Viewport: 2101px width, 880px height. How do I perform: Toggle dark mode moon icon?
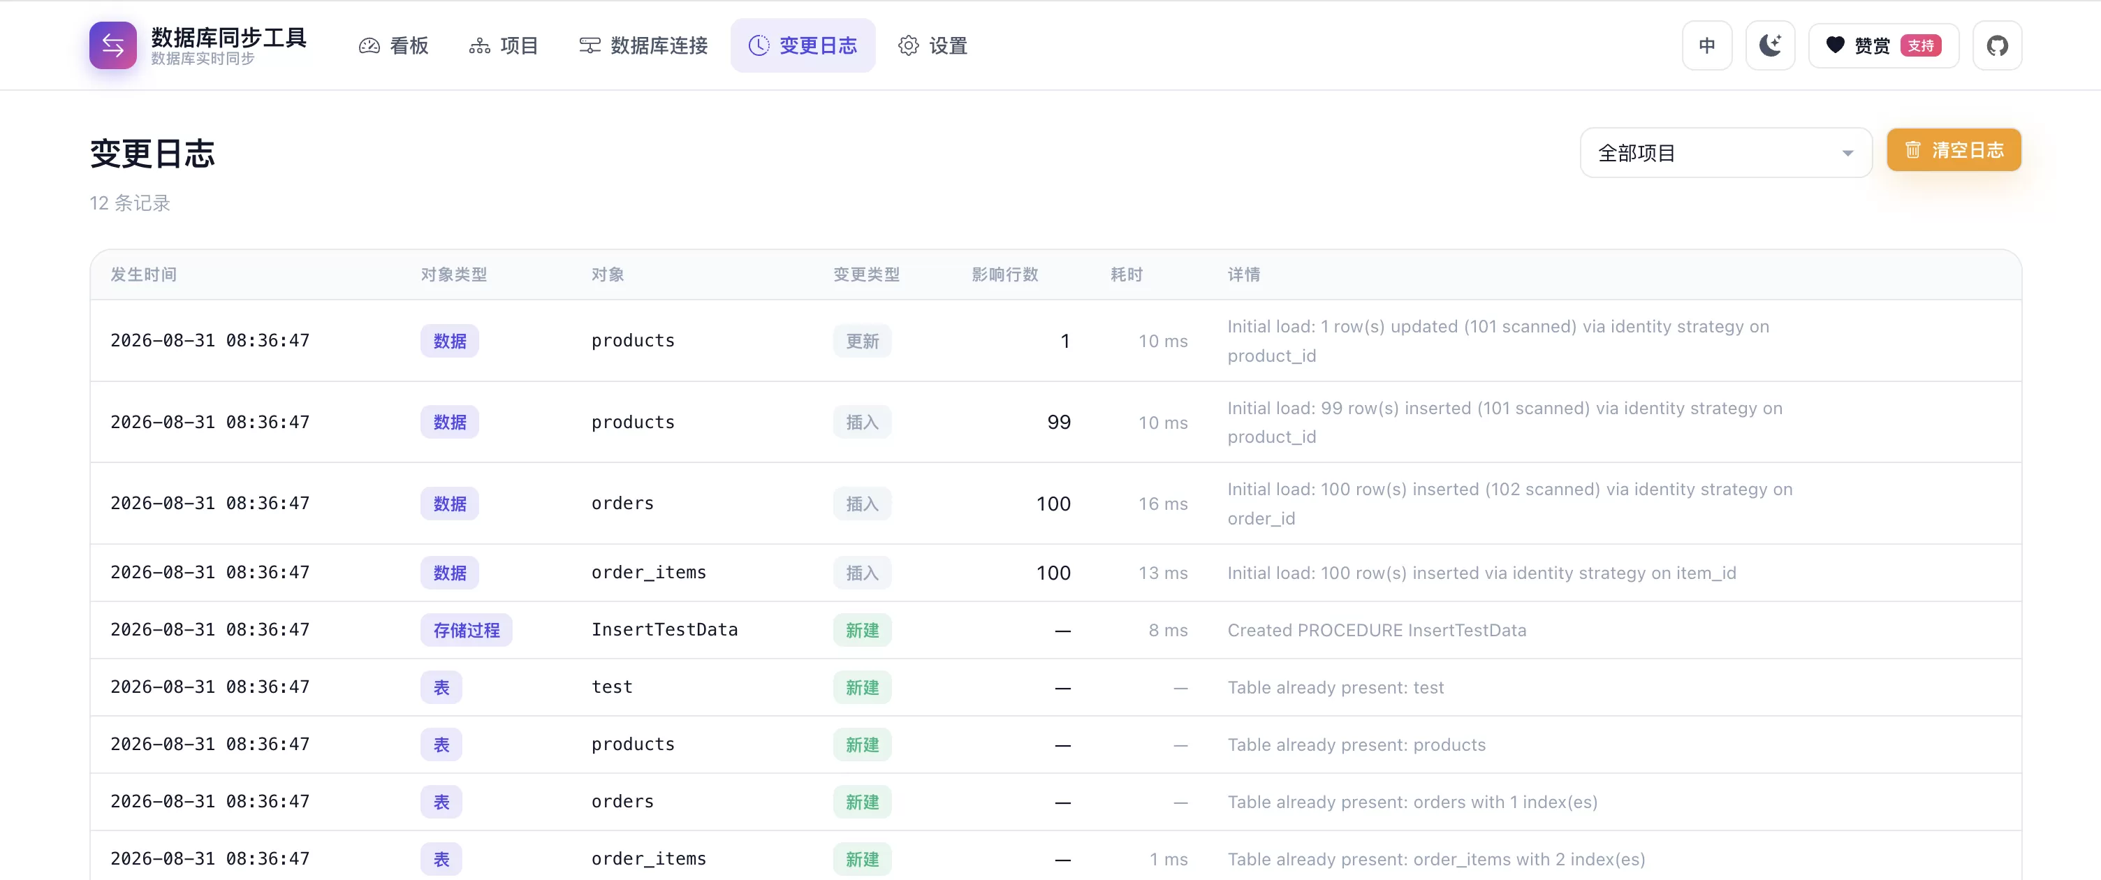1770,45
